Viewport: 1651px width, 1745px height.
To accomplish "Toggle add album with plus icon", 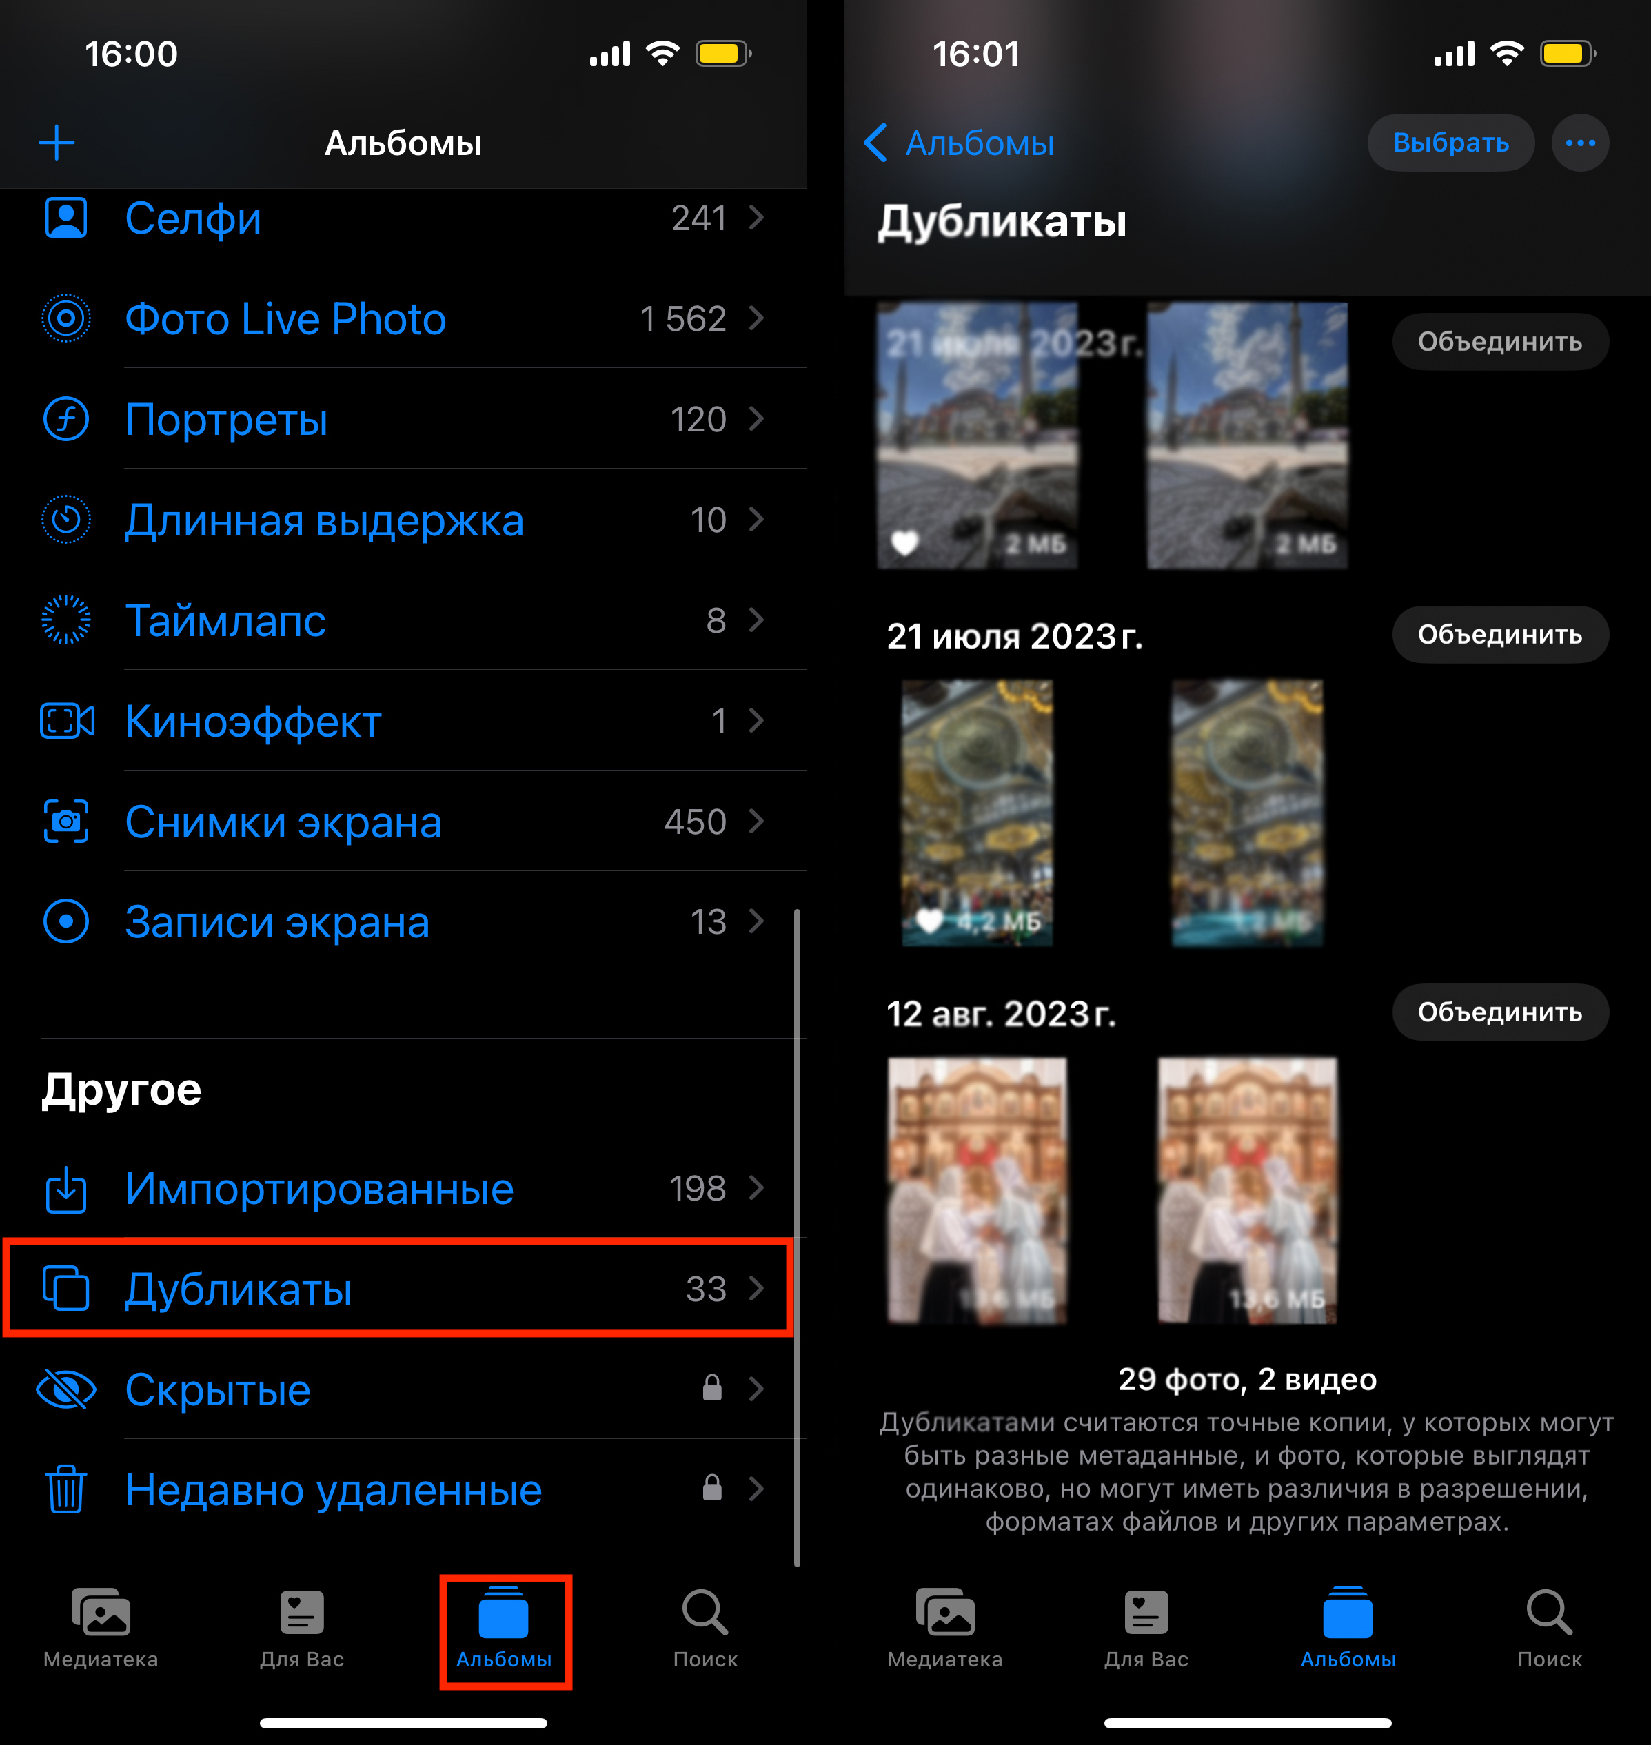I will 56,143.
